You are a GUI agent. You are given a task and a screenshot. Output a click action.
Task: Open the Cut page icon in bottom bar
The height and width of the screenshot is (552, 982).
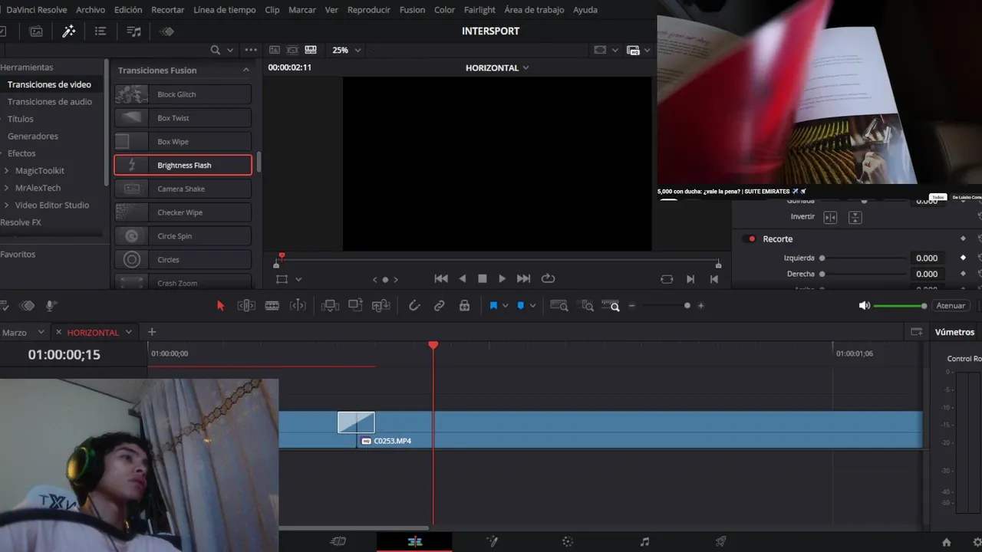coord(338,541)
